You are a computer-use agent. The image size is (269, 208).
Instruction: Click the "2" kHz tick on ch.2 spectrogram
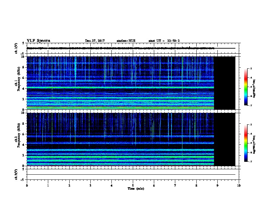(x=24, y=155)
